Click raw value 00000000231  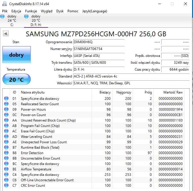point(171,137)
